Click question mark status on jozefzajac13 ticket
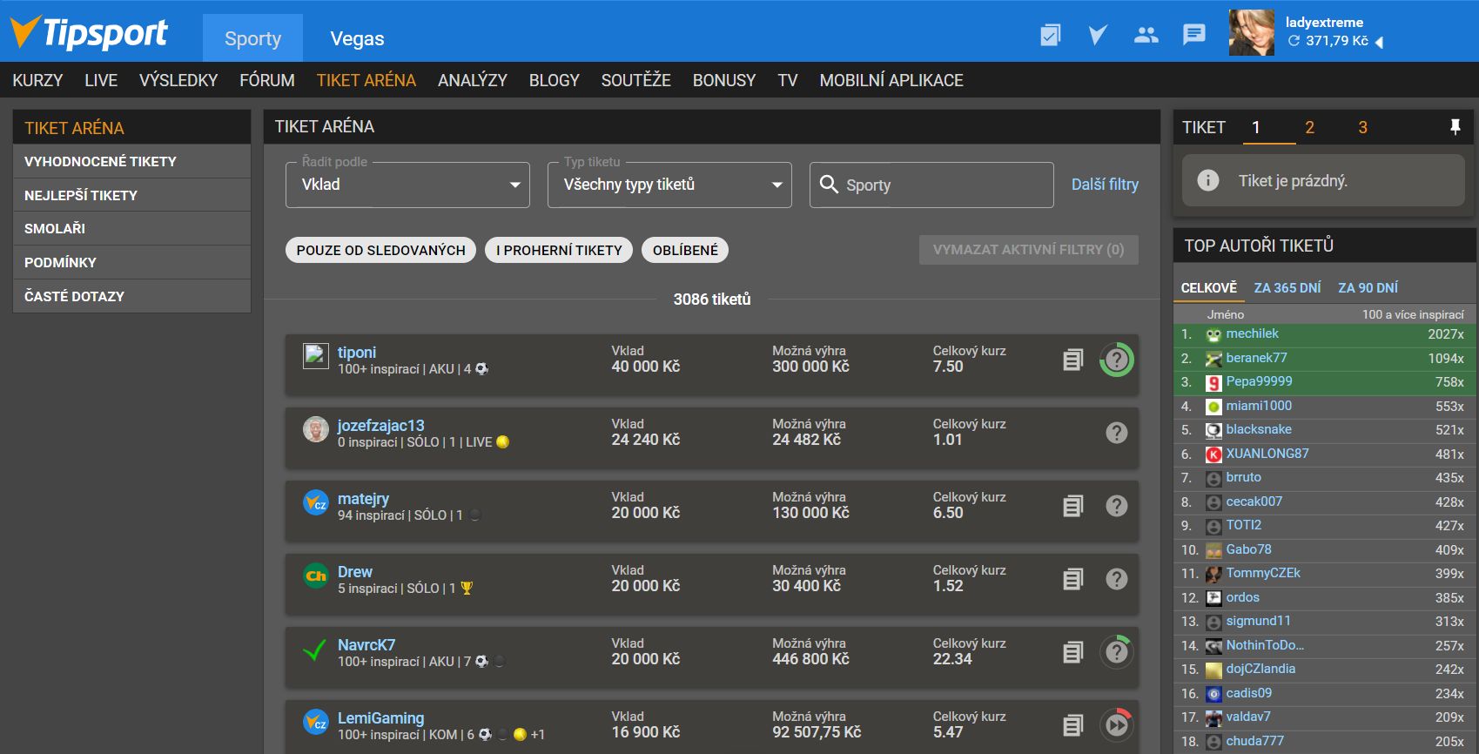 [x=1116, y=433]
